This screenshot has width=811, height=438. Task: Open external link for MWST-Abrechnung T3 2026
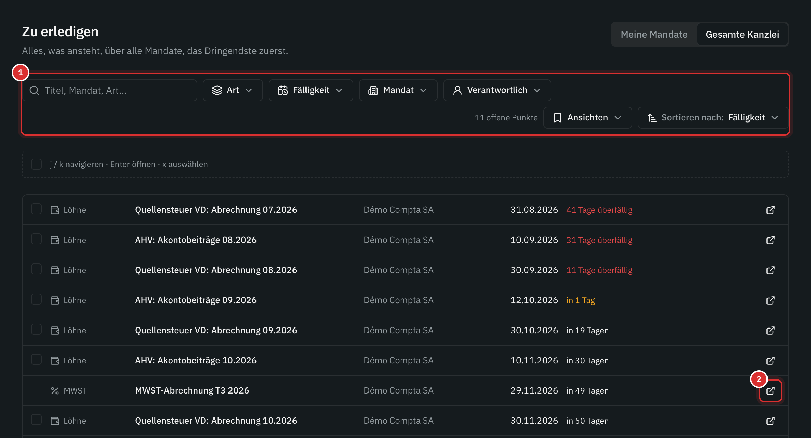770,391
